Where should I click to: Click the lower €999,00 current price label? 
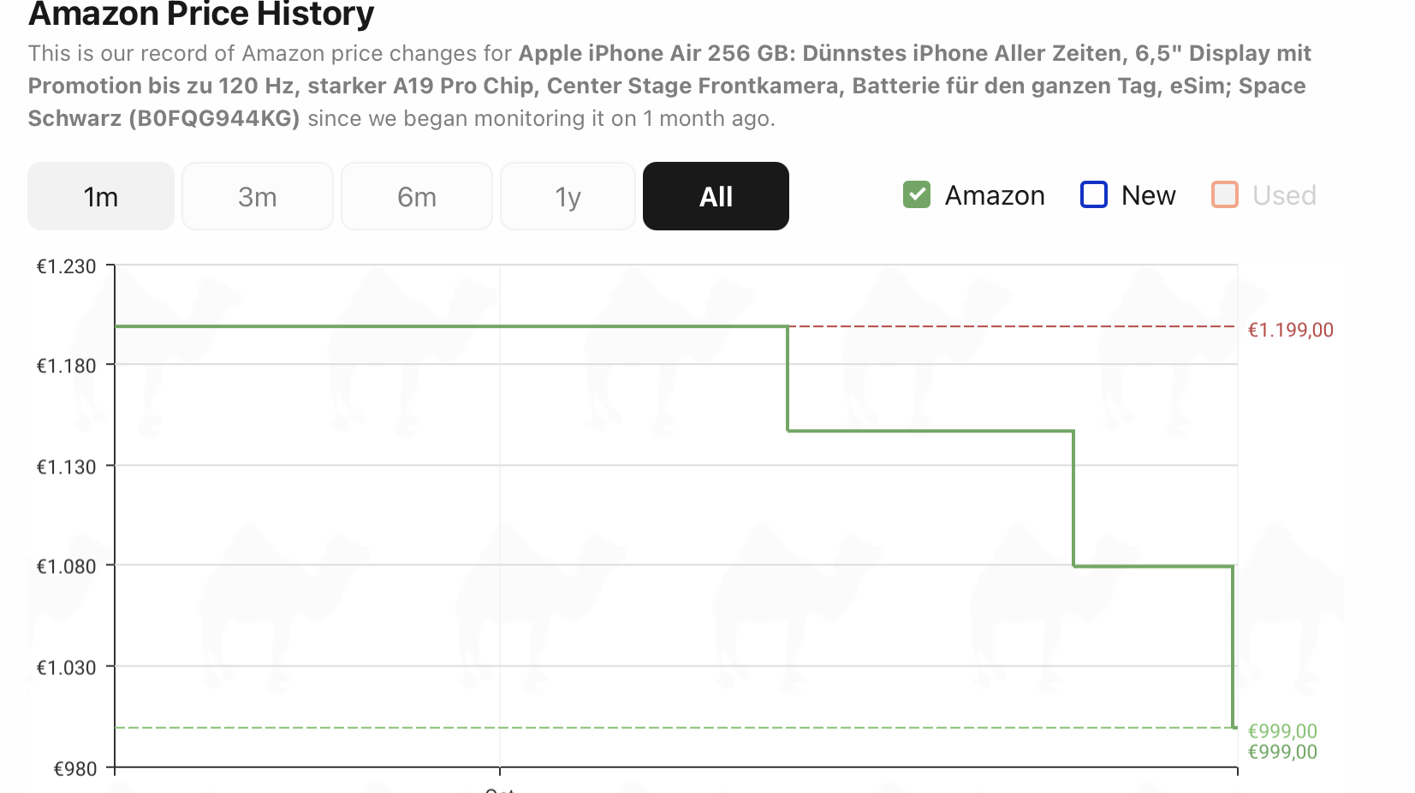(1282, 752)
